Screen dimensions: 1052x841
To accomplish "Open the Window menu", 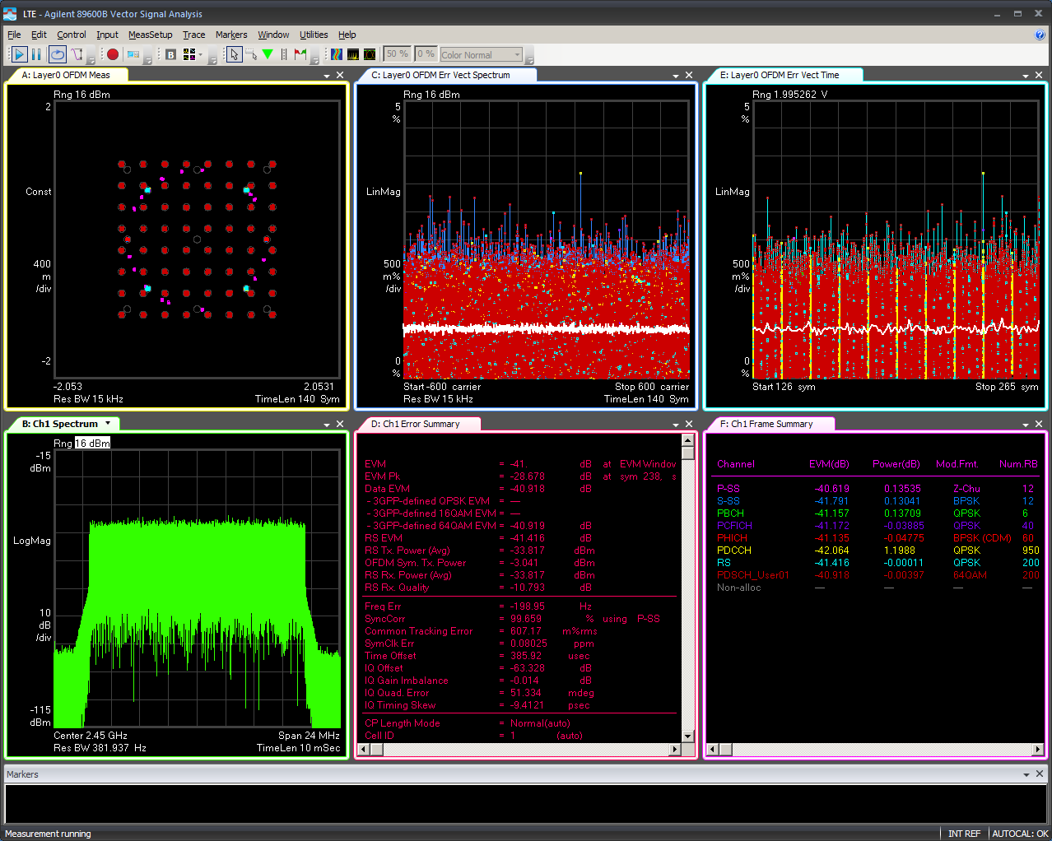I will [x=273, y=35].
